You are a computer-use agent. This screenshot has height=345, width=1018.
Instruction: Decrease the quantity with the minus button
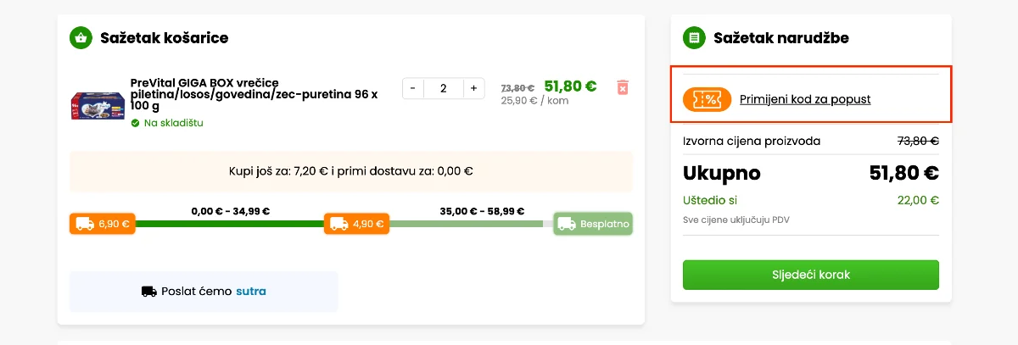(412, 88)
